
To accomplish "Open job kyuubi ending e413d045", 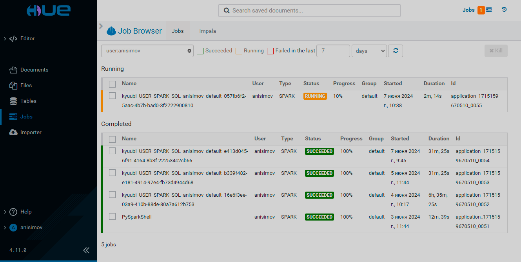I will click(185, 156).
